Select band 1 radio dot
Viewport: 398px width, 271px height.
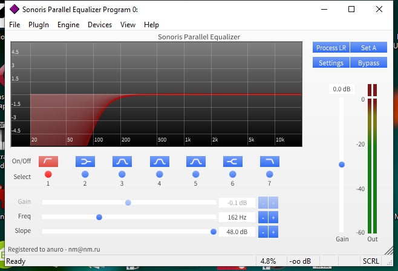point(48,174)
